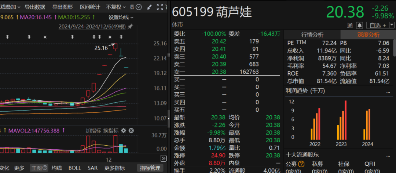Click the 金额 value 1.79亿

217,148
